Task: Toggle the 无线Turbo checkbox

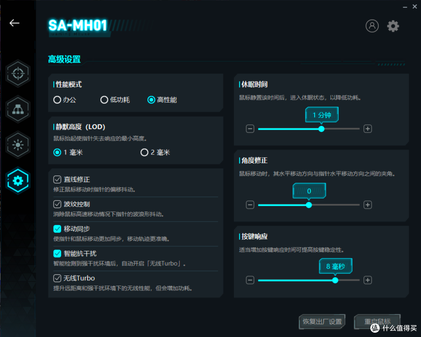Action: click(57, 278)
